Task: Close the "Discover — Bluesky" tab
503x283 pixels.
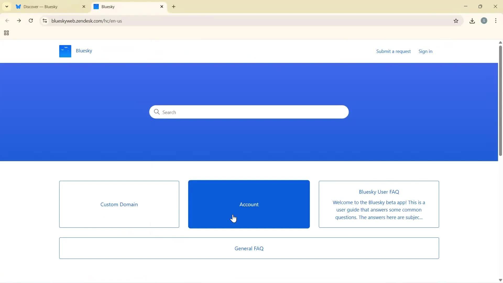Action: coord(84,7)
